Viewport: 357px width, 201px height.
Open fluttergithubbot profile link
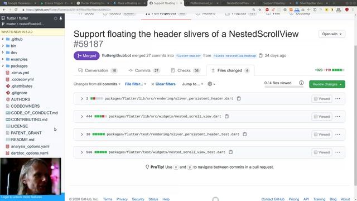tap(117, 55)
